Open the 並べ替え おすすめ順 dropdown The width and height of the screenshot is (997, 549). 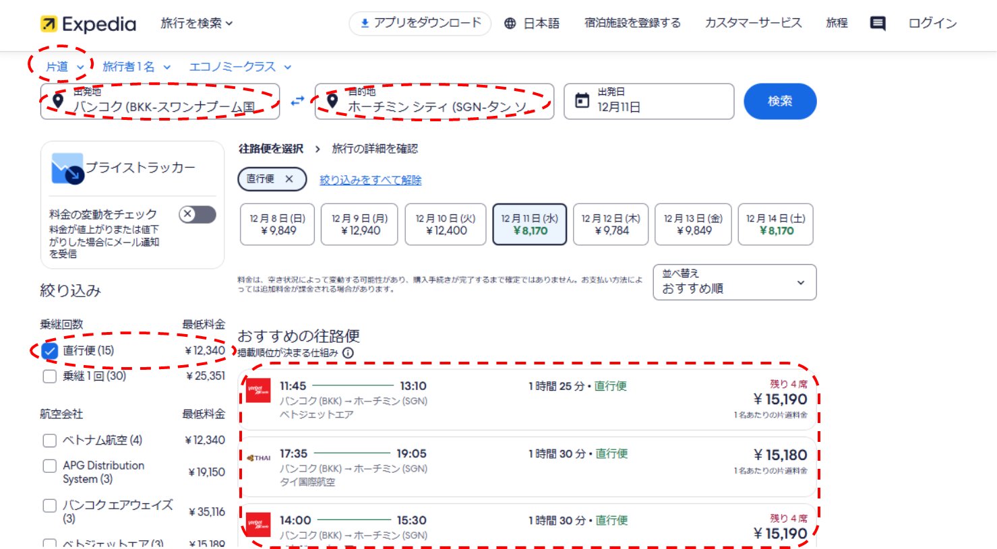point(734,282)
